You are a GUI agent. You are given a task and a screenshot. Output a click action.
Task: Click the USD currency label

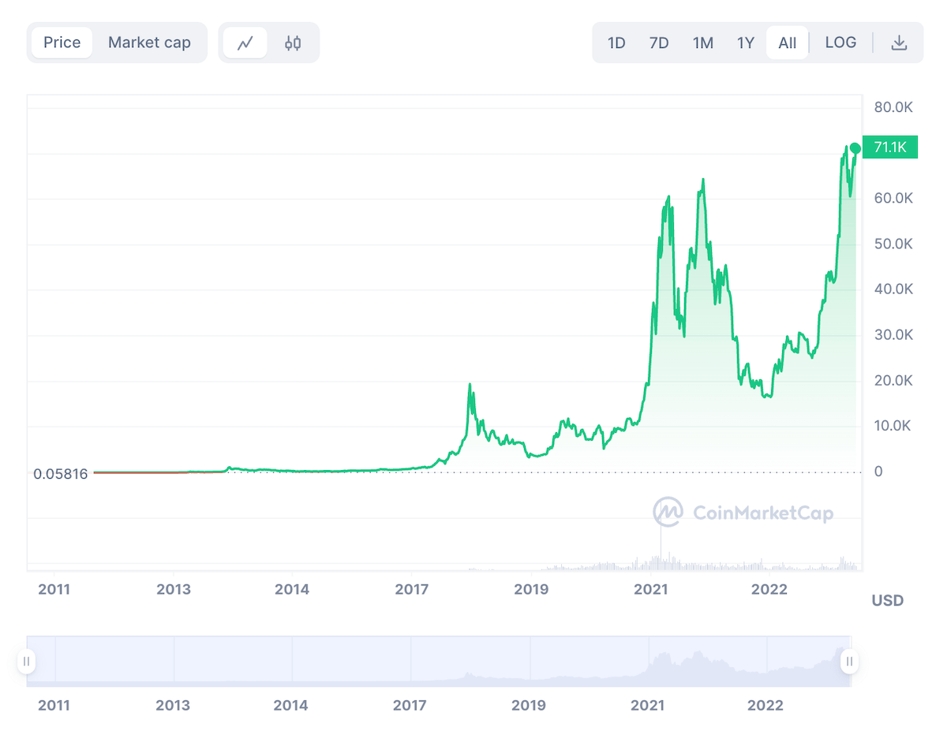[887, 600]
